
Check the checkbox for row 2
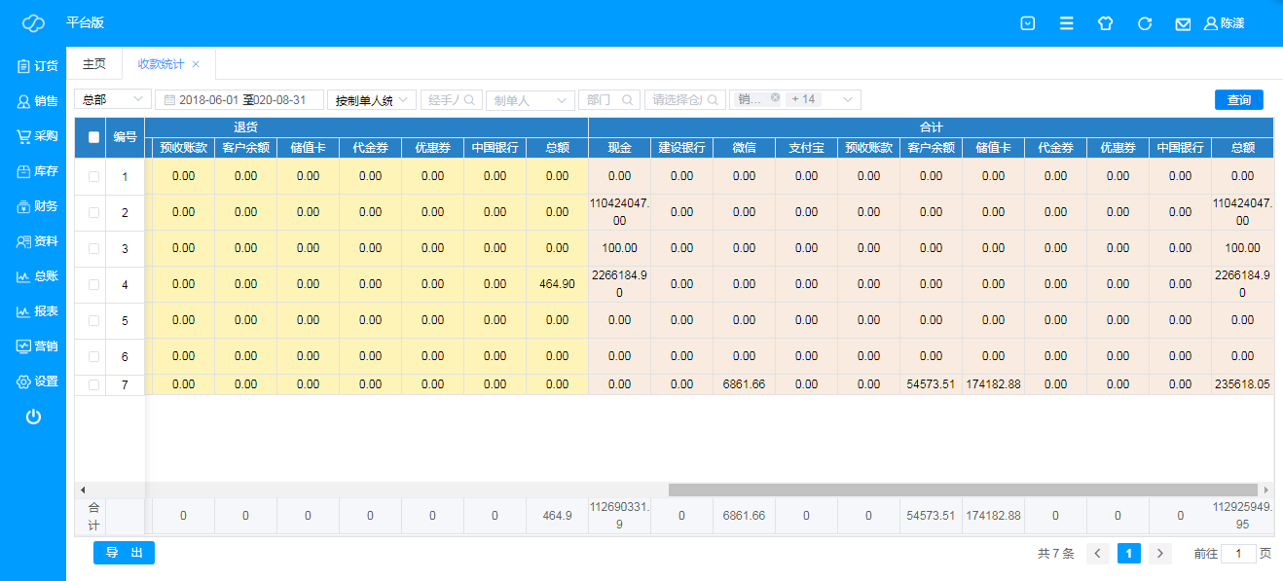[x=94, y=212]
